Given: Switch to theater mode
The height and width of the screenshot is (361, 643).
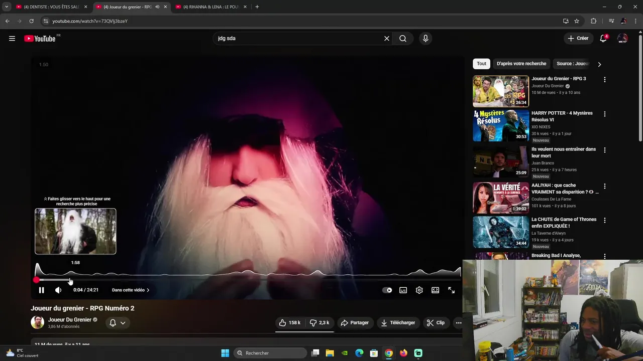Looking at the screenshot, I should click(435, 290).
